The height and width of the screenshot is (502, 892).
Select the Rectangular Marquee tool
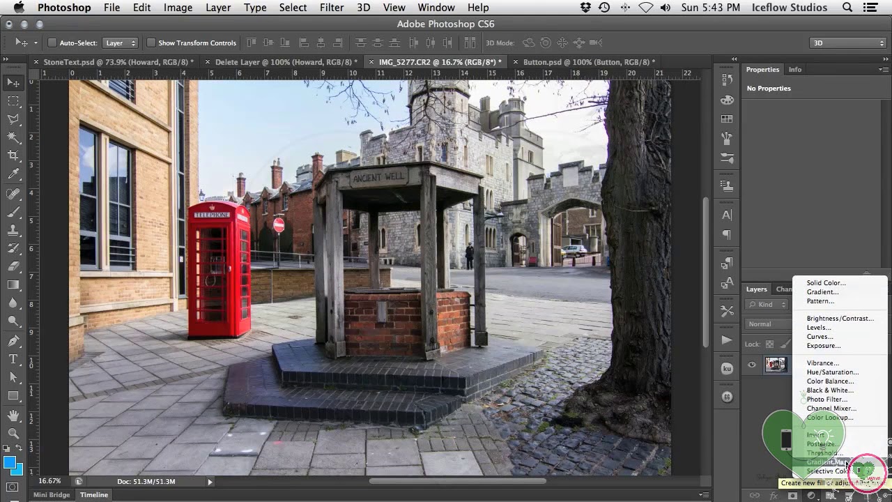[x=13, y=101]
